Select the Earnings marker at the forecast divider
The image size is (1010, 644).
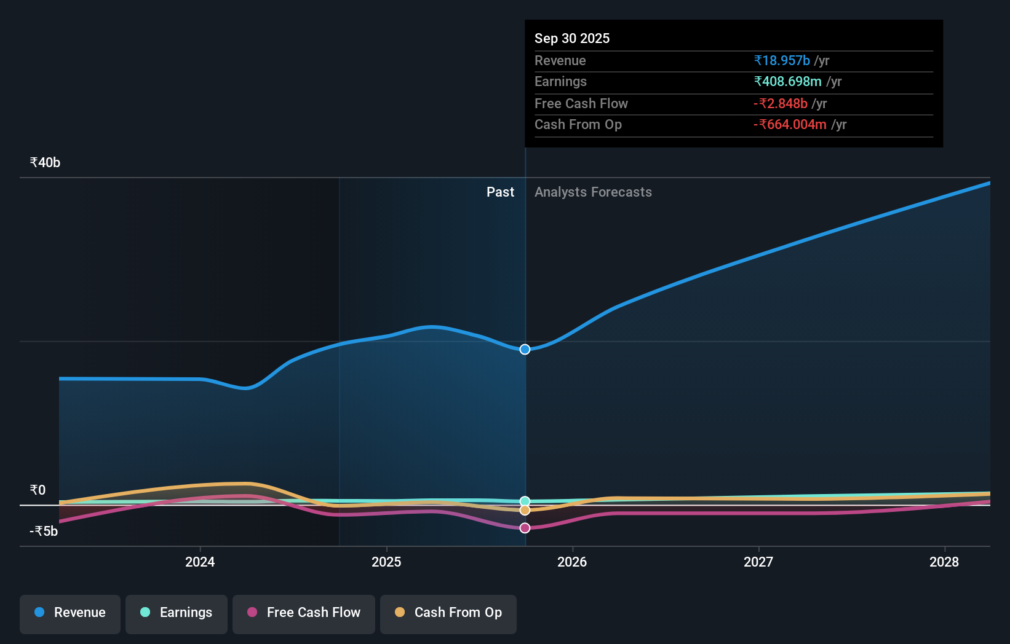click(x=525, y=500)
